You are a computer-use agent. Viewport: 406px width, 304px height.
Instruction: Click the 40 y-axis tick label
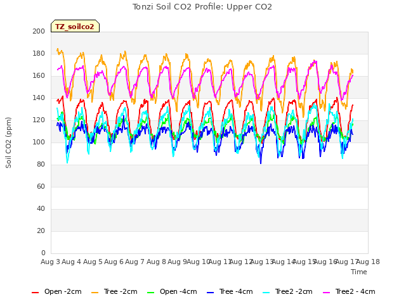click(x=41, y=209)
